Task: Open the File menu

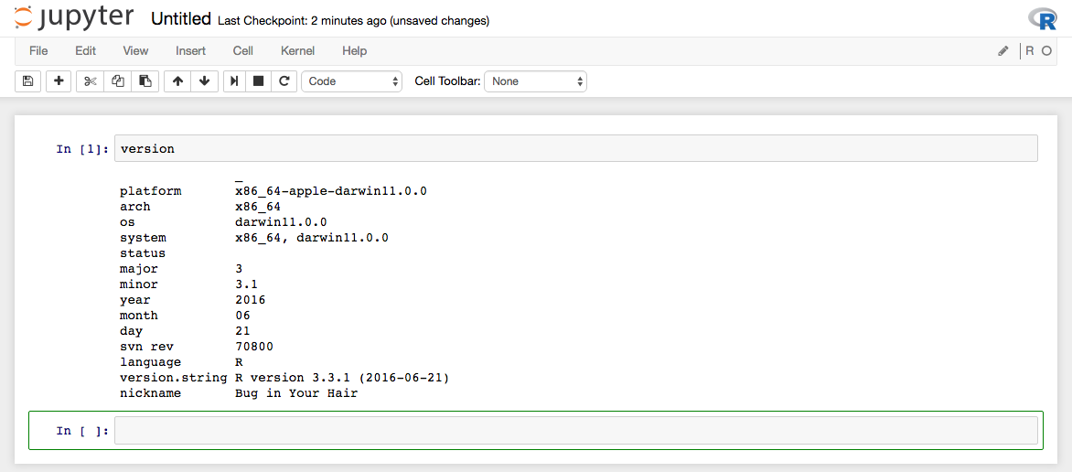Action: click(38, 51)
